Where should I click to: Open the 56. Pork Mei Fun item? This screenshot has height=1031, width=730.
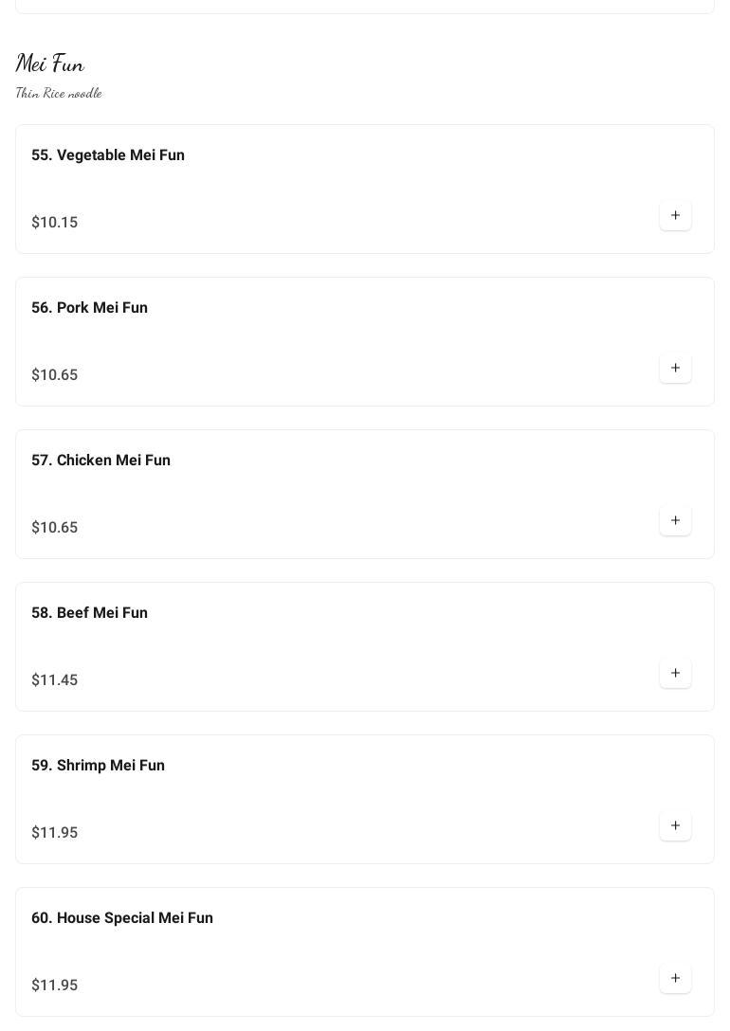pos(90,308)
